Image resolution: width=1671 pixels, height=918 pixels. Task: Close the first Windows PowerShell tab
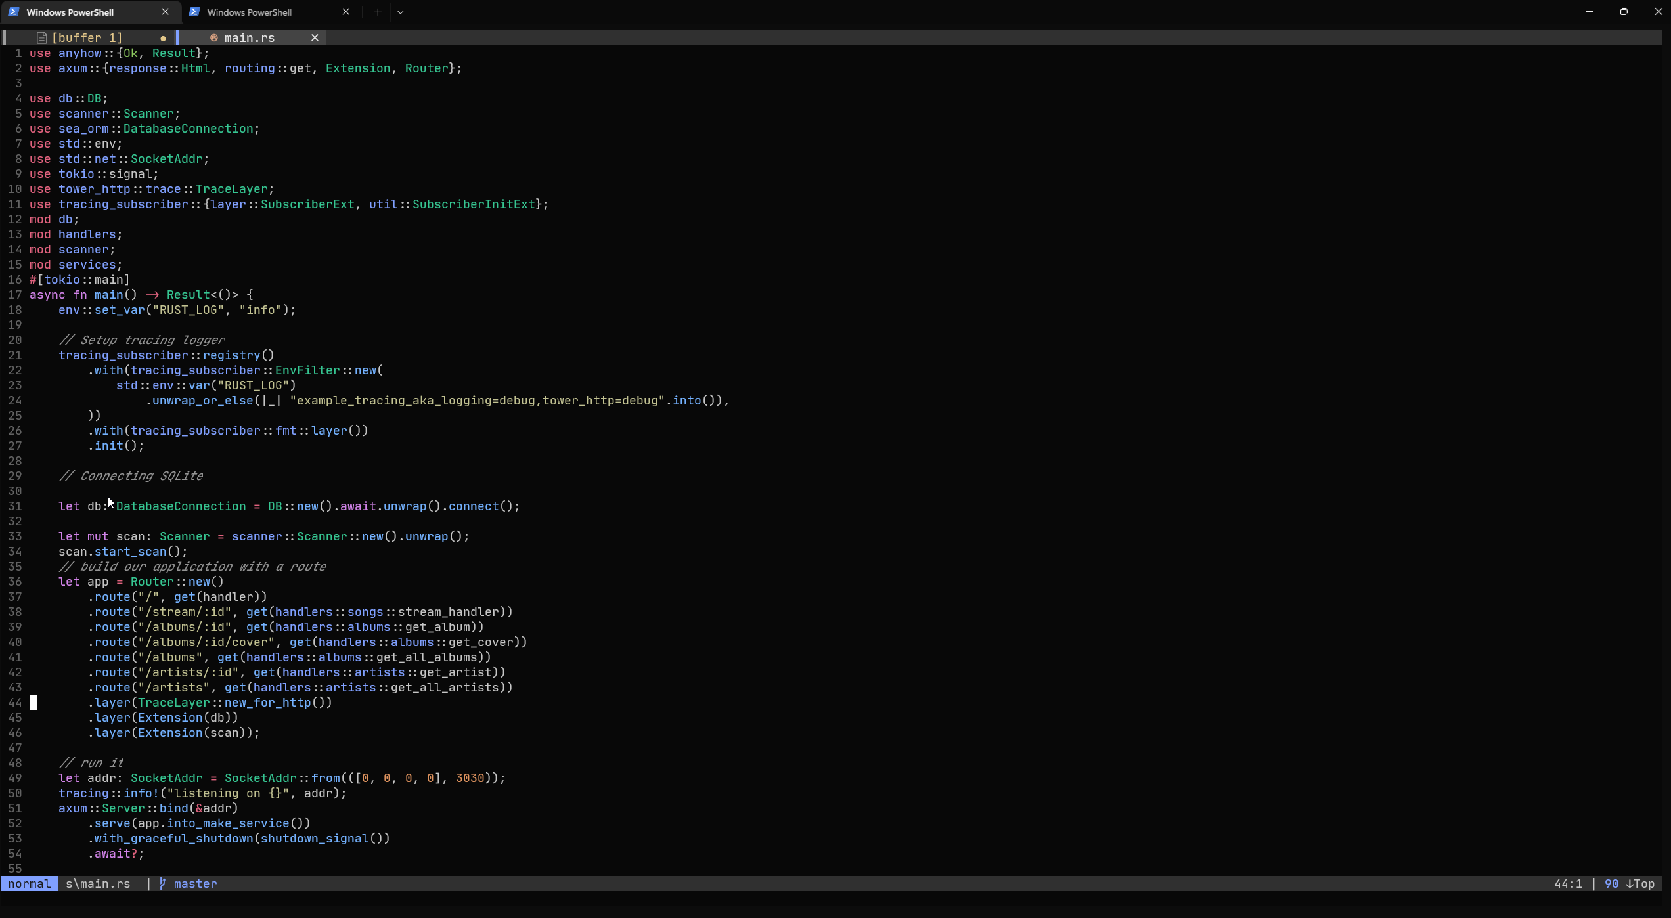165,12
